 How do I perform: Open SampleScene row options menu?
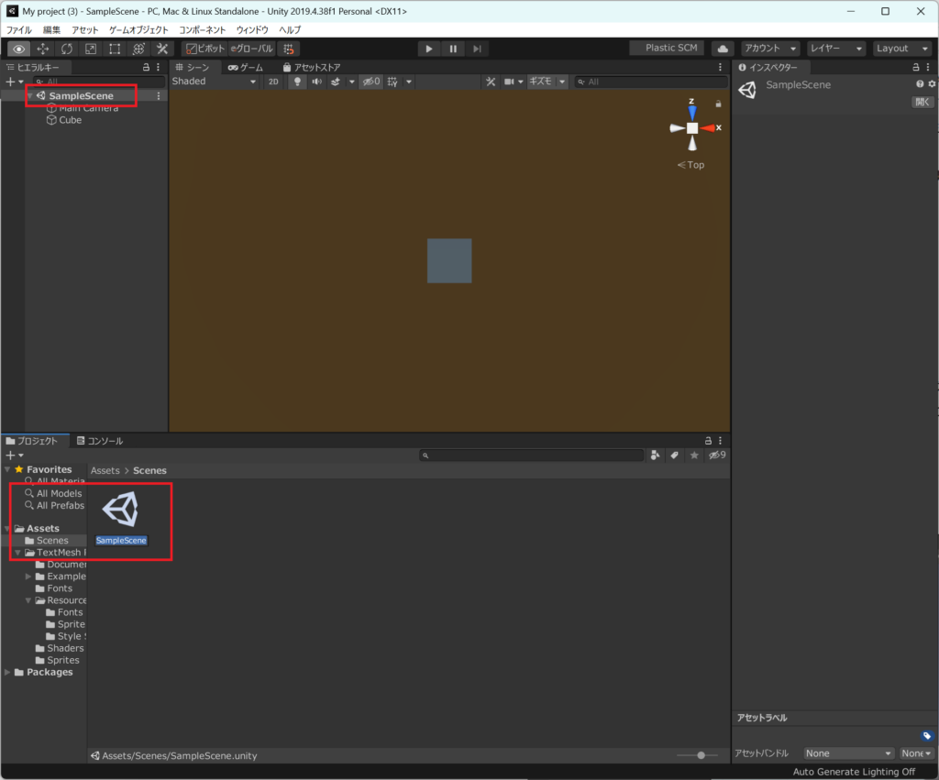point(159,95)
